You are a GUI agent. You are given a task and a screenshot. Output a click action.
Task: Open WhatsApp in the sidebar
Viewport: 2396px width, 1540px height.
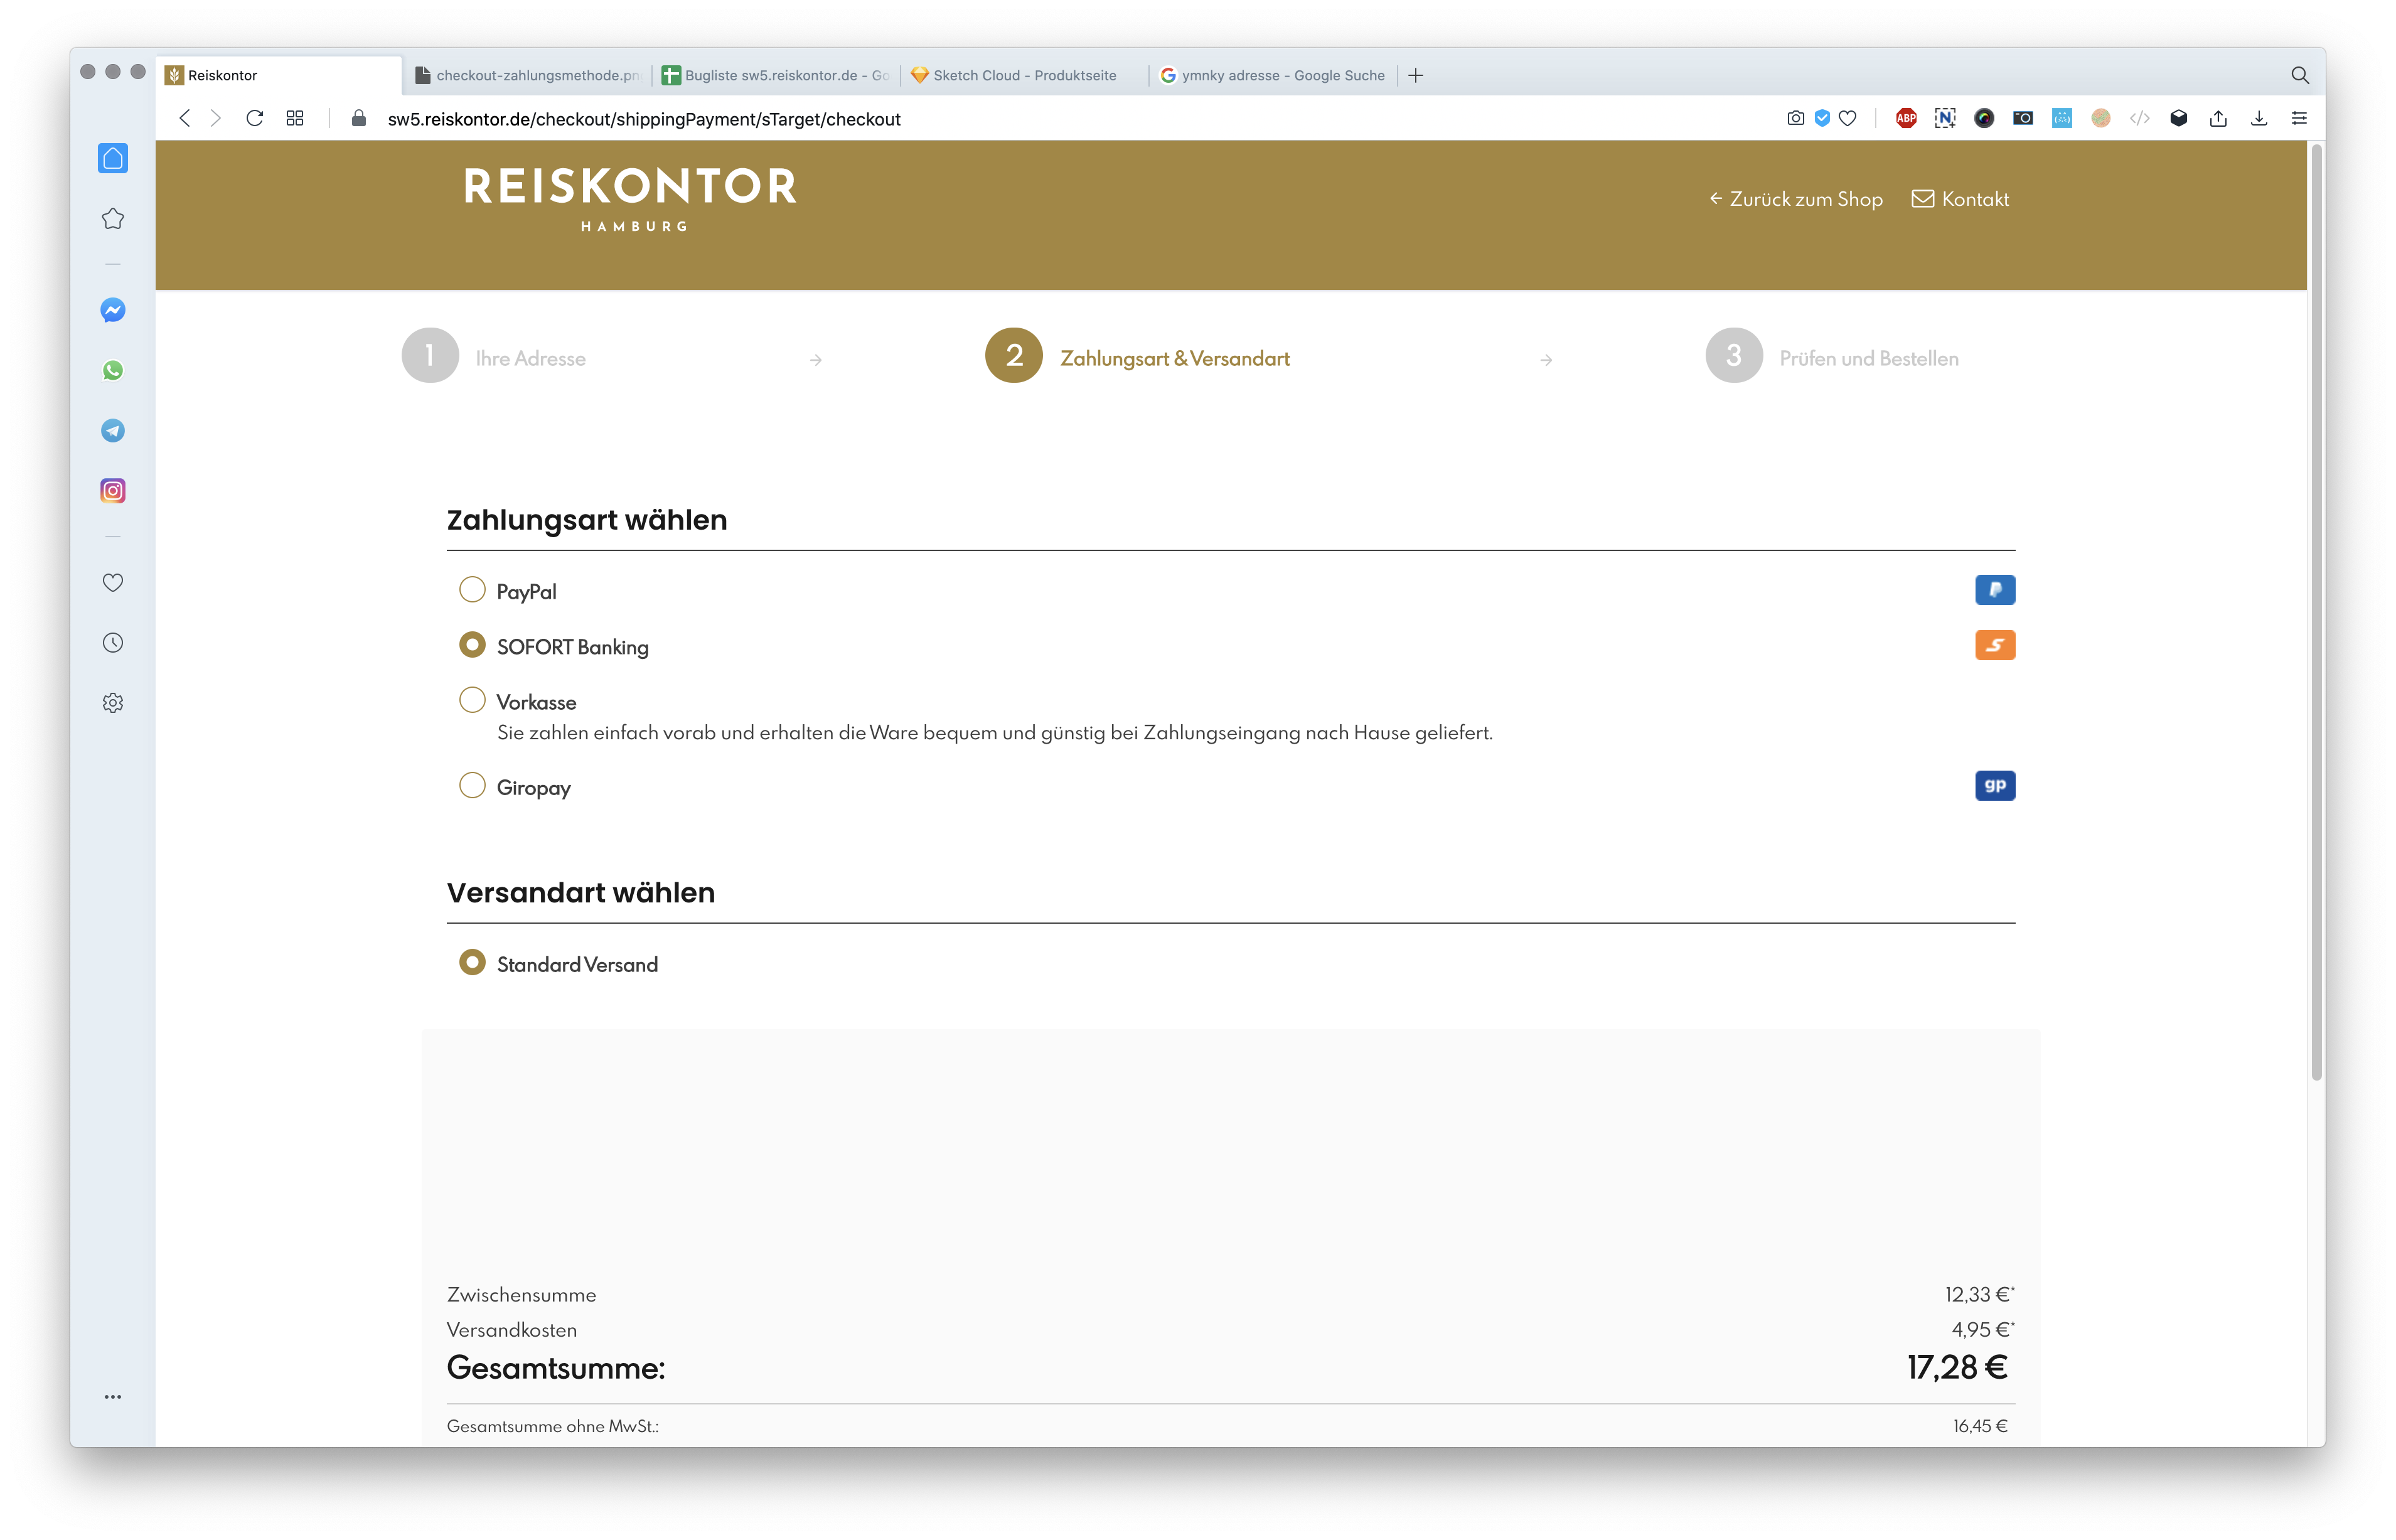click(113, 370)
